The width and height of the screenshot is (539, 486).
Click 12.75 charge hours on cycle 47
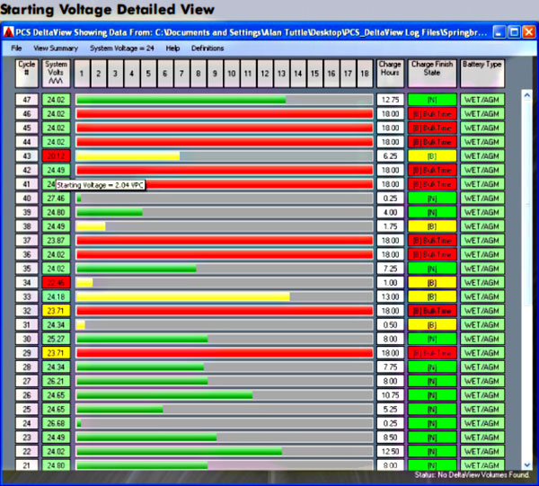[390, 100]
